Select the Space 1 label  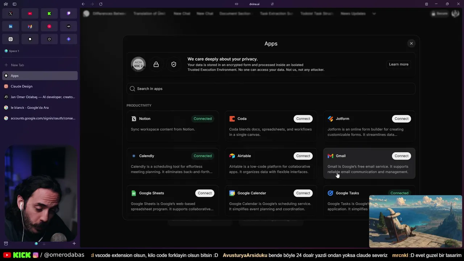(14, 51)
